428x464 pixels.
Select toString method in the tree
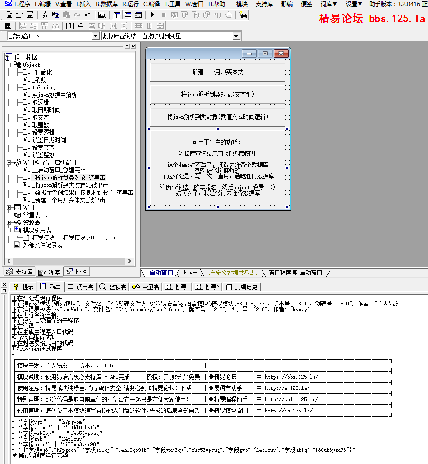click(x=43, y=87)
